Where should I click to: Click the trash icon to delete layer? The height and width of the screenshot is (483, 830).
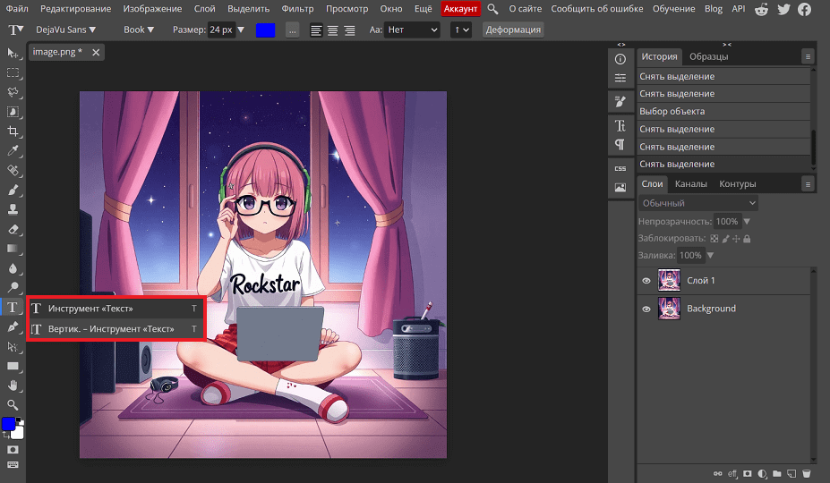(x=806, y=473)
